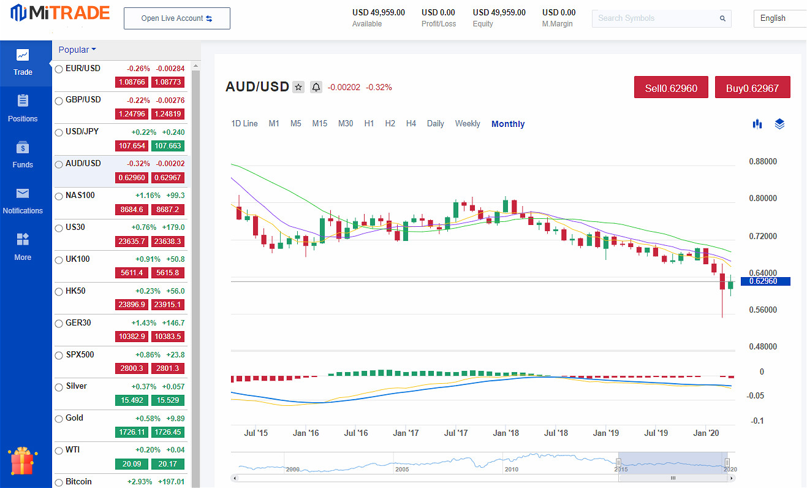Click the Search Symbols input field

pyautogui.click(x=656, y=18)
